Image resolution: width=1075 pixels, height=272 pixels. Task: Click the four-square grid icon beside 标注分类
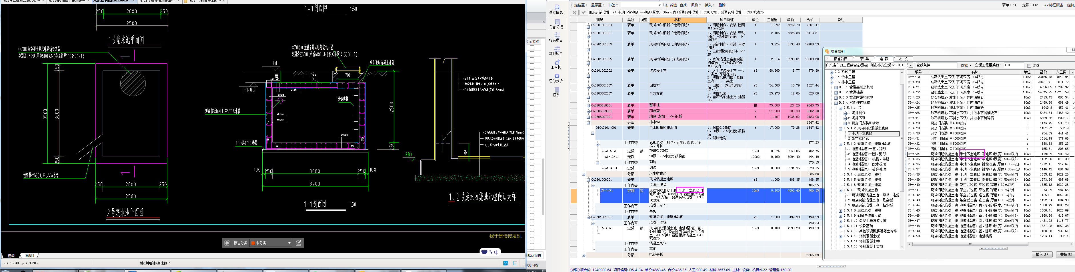[227, 243]
